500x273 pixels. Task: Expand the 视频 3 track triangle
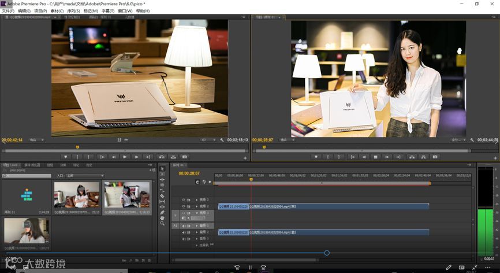point(197,200)
